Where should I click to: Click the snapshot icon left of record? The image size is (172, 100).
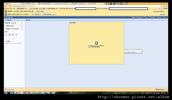(x=6, y=35)
